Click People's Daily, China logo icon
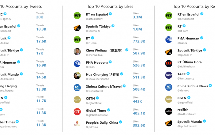This screenshot has height=135, width=215. tap(77, 123)
